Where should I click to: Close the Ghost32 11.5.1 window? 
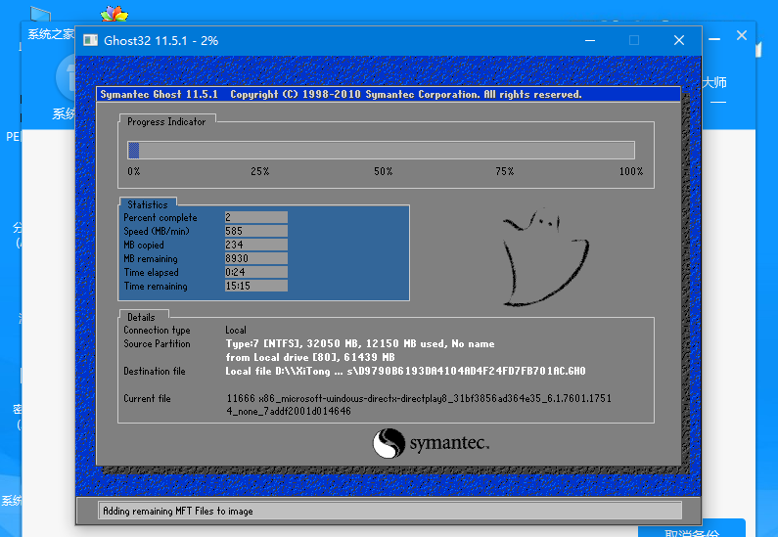pos(678,40)
